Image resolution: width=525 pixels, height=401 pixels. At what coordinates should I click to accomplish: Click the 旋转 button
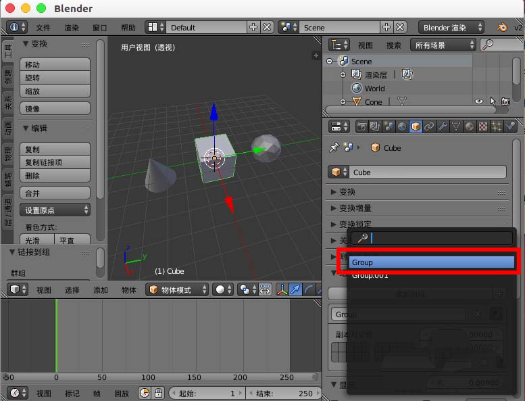pyautogui.click(x=55, y=77)
